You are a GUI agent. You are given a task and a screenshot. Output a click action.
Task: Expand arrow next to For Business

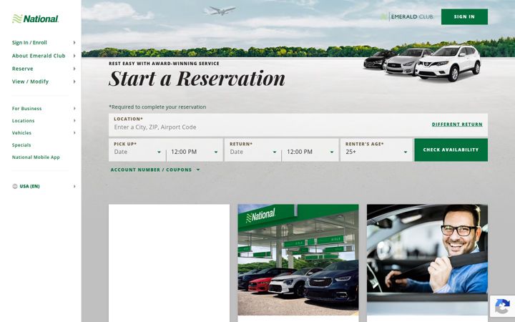click(x=74, y=109)
